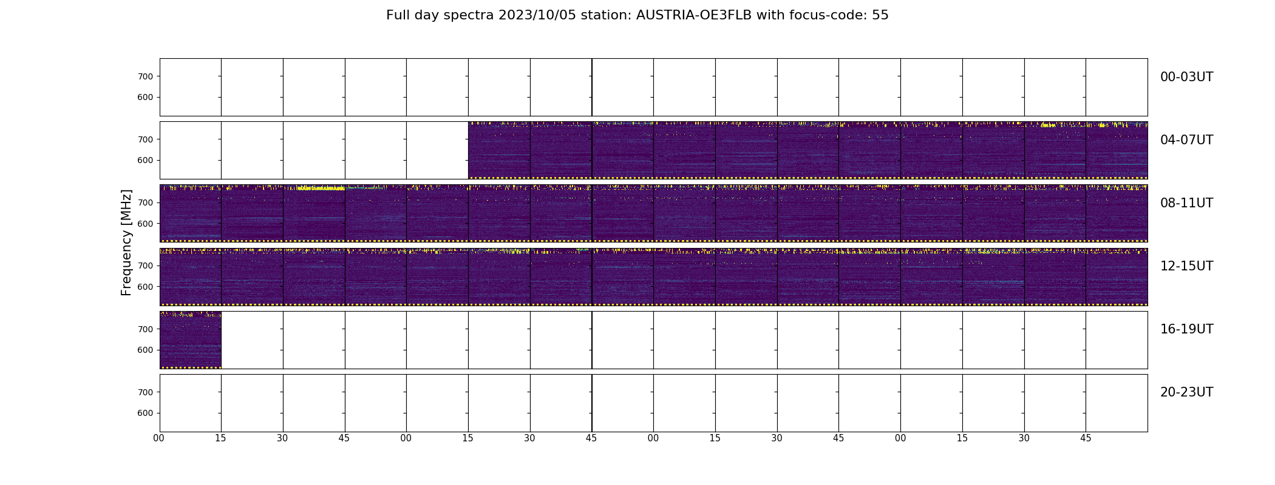
Task: Click the 700 tick label of the 00-03UT row
Action: [x=146, y=76]
